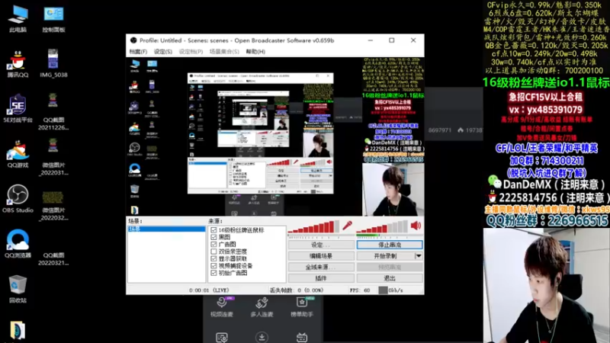Toggle the 16级粉丝牌送鼠标 source checkbox
The width and height of the screenshot is (610, 343).
coord(213,230)
